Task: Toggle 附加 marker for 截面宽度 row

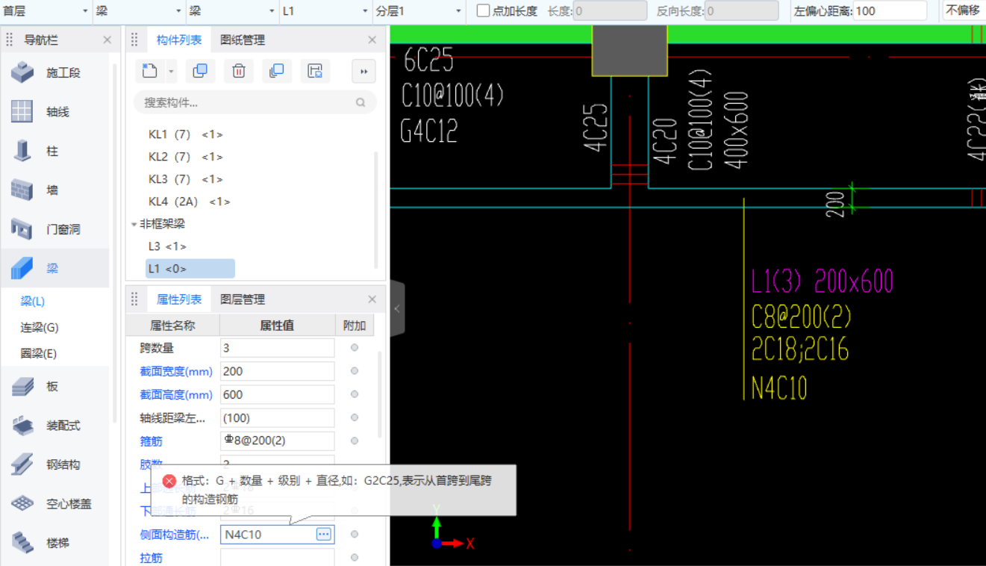Action: point(355,371)
